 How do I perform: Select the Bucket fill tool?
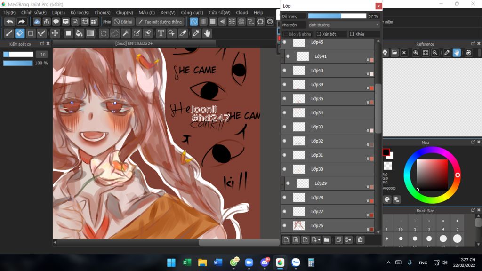click(x=79, y=33)
